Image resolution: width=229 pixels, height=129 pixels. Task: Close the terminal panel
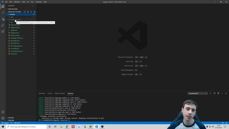226,93
